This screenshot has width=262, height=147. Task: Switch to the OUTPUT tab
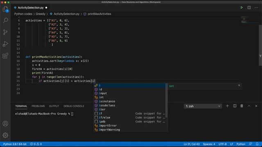tap(54, 106)
